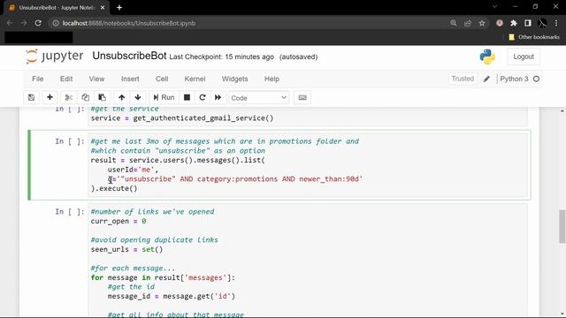Rename notebook via UnsubscribeBot title

(129, 56)
